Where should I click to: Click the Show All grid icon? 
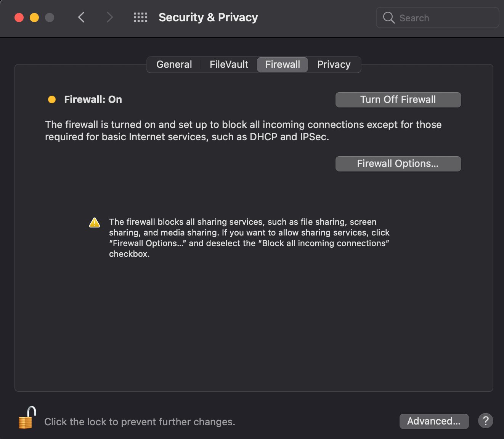[x=140, y=17]
